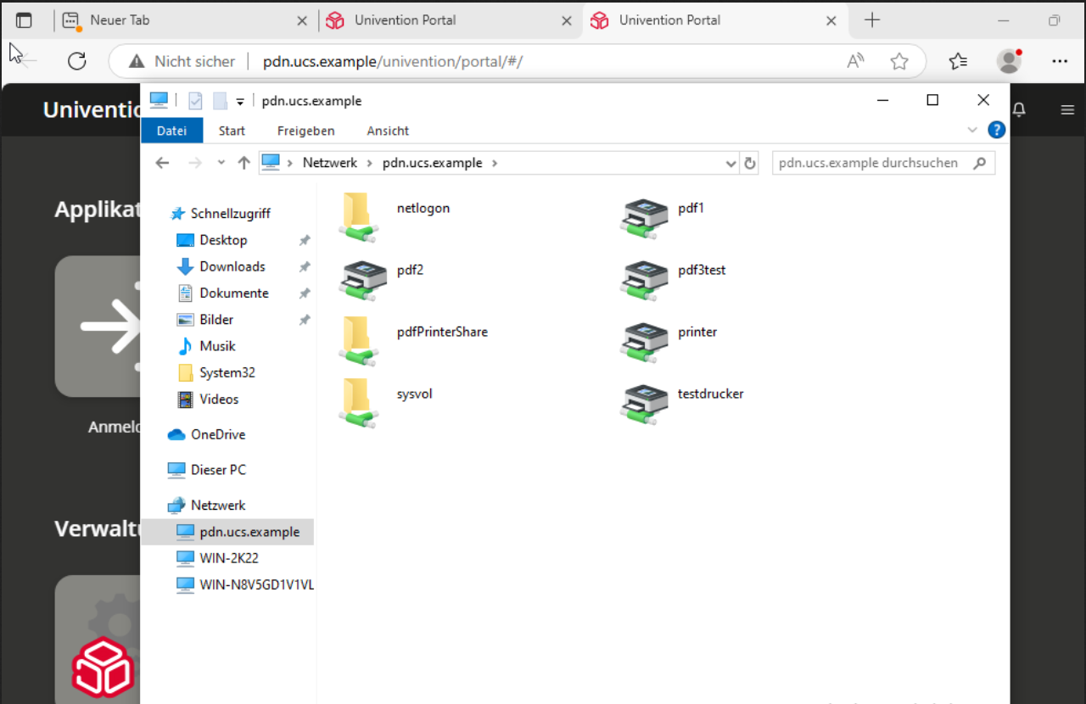The width and height of the screenshot is (1086, 704).
Task: Open browser settings three-dot menu
Action: [x=1060, y=61]
